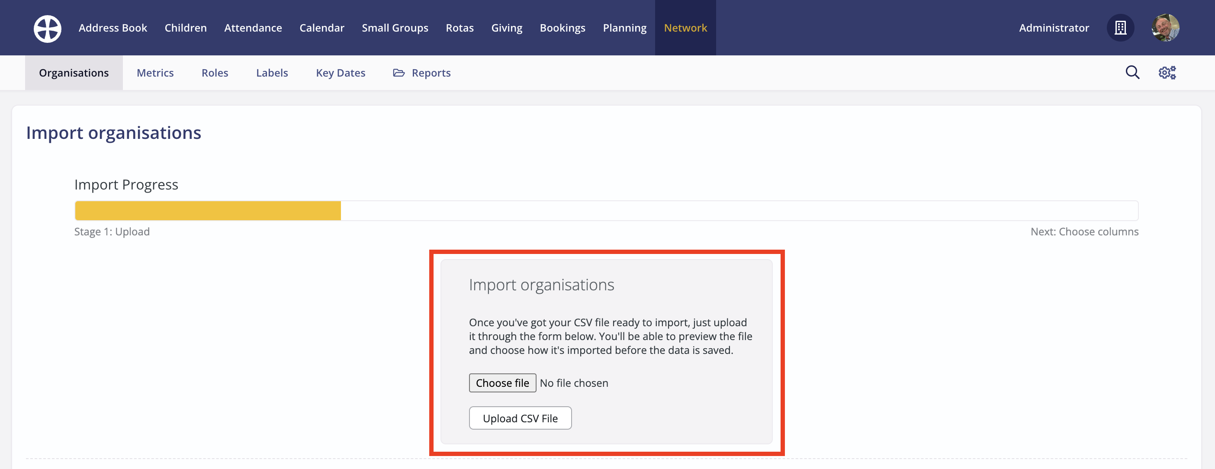Switch to Attendance module
Screen dimensions: 1215x469
[x=253, y=28]
